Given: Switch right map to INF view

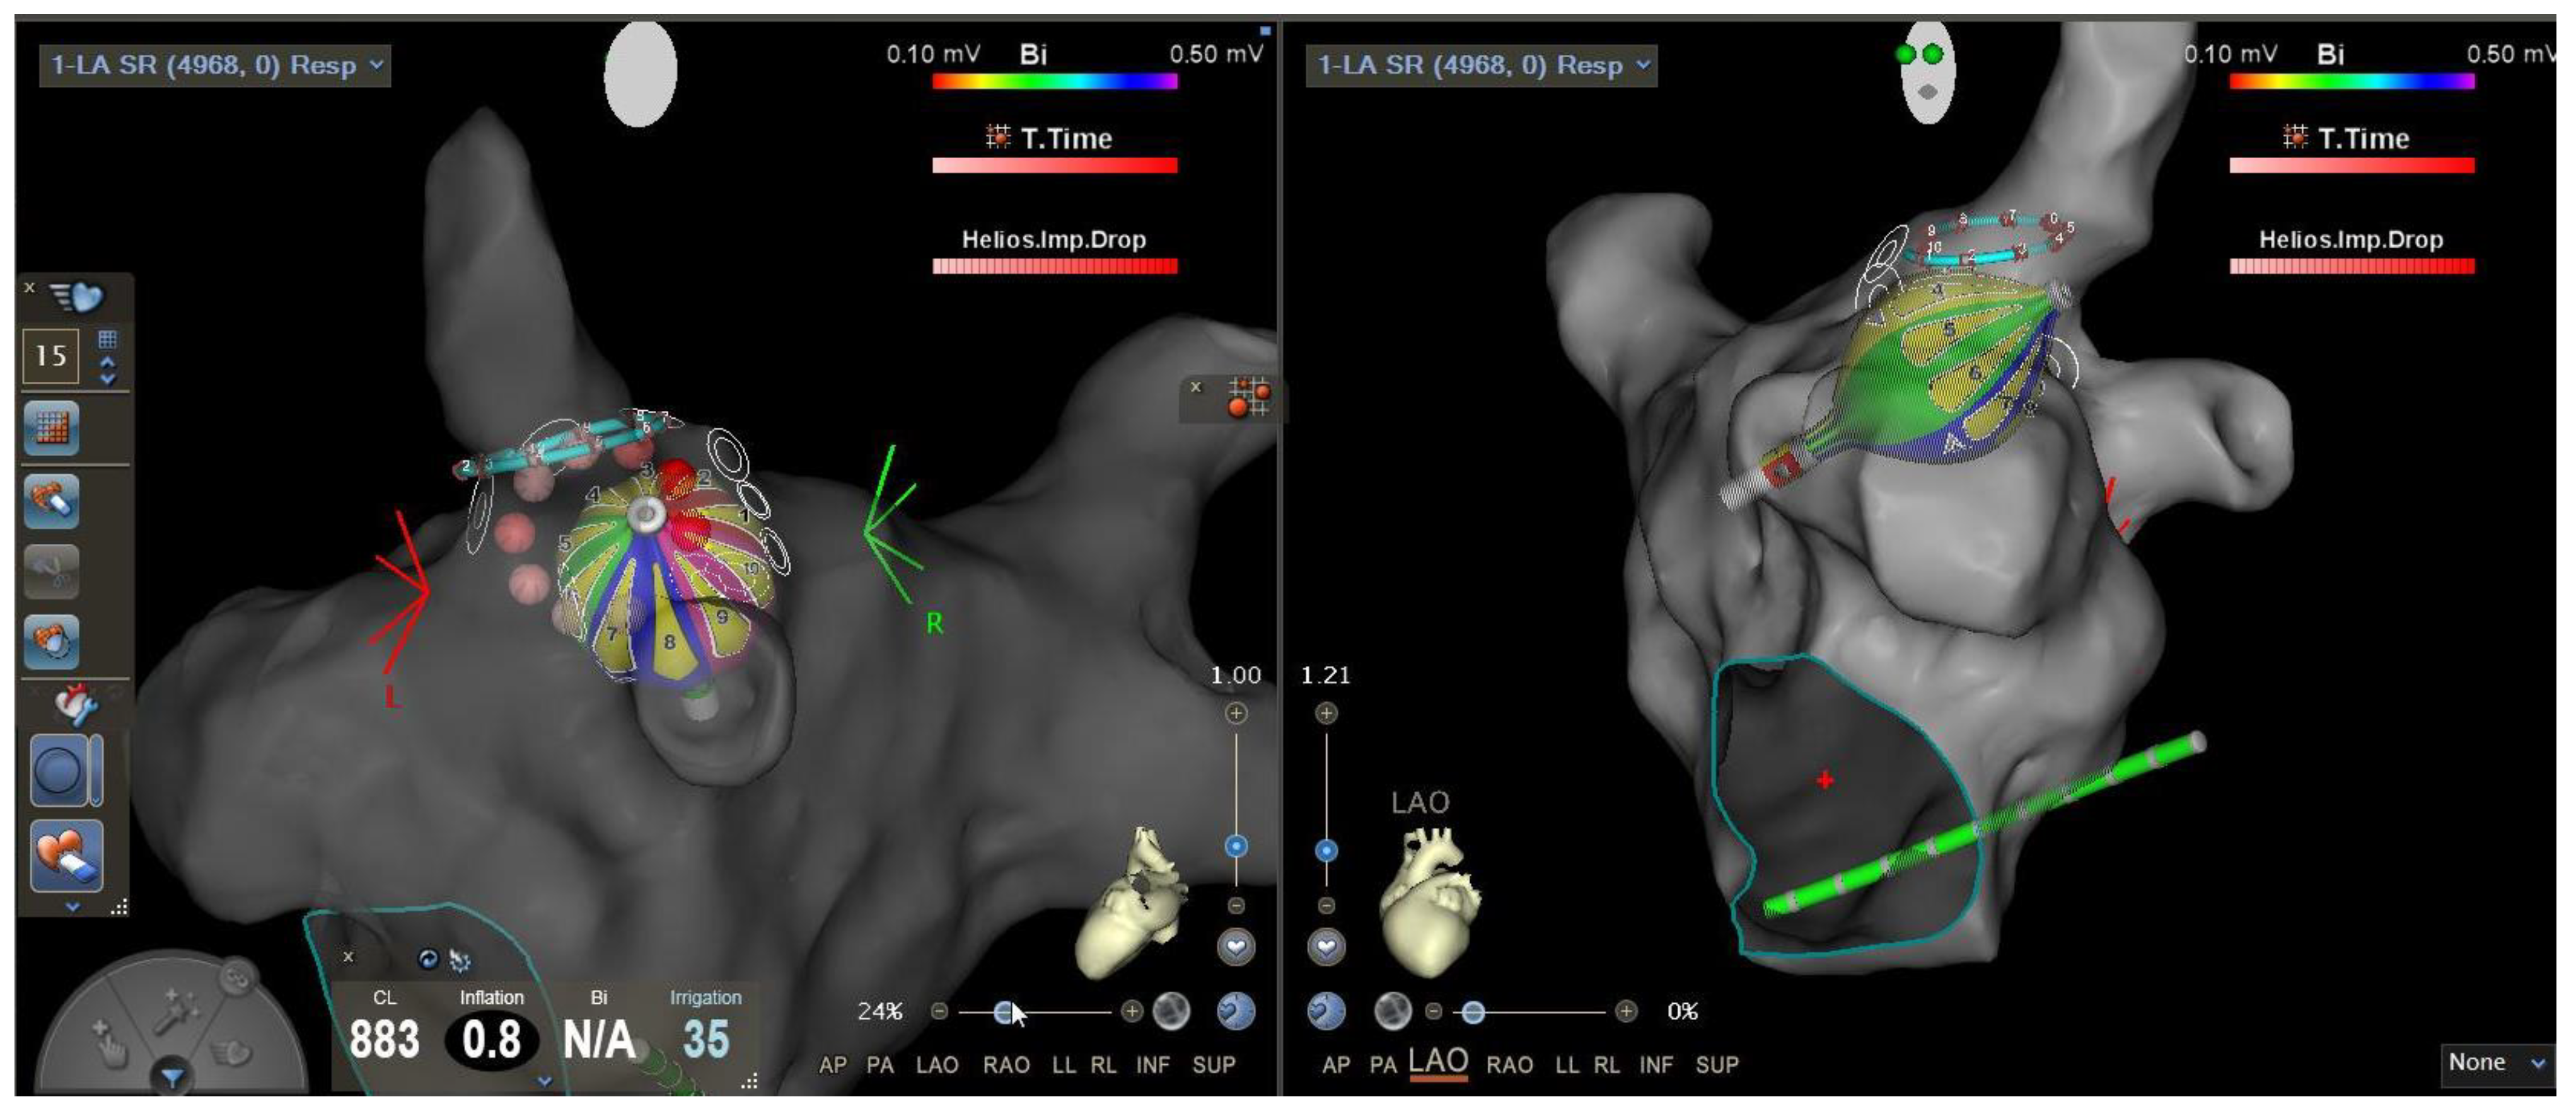Looking at the screenshot, I should click(x=1656, y=1065).
